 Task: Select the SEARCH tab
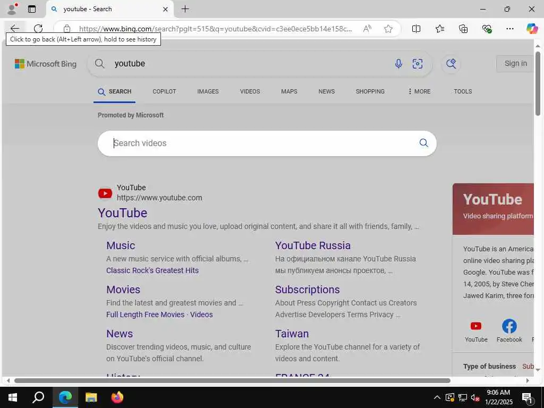tap(115, 91)
